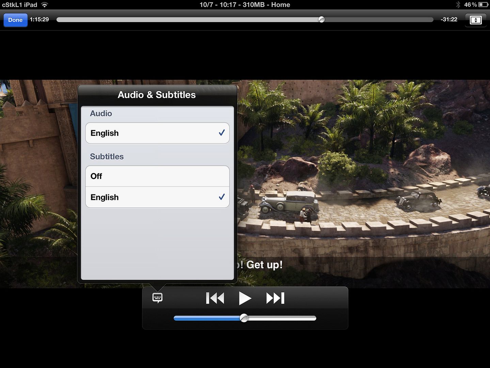Viewport: 490px width, 368px height.
Task: Tap the Done button
Action: pyautogui.click(x=15, y=20)
